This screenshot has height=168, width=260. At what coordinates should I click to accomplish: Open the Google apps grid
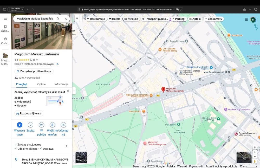[x=246, y=20]
